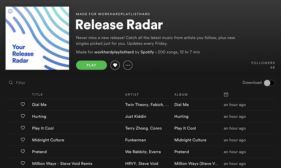Like the song Midnight Culture
The width and height of the screenshot is (281, 168).
23,139
